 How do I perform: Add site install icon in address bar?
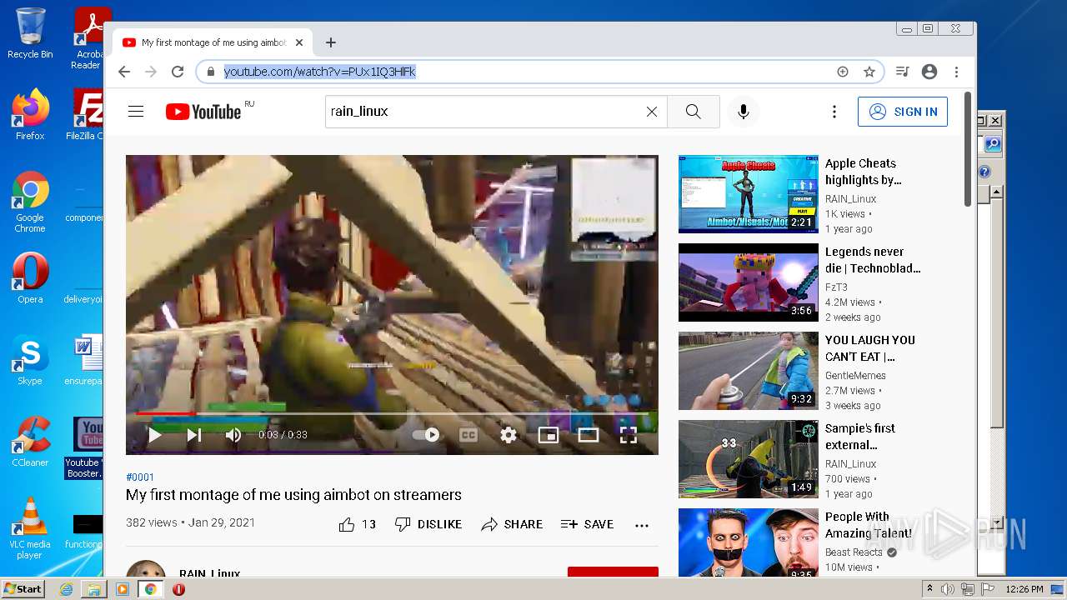(843, 72)
